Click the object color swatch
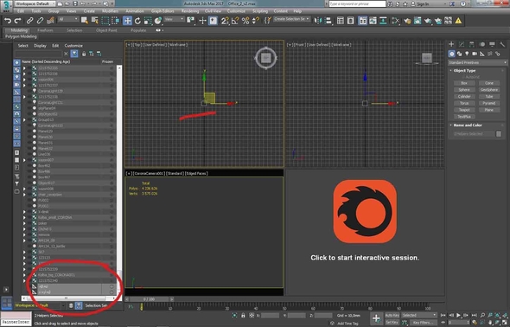The height and width of the screenshot is (327, 510). pyautogui.click(x=499, y=134)
